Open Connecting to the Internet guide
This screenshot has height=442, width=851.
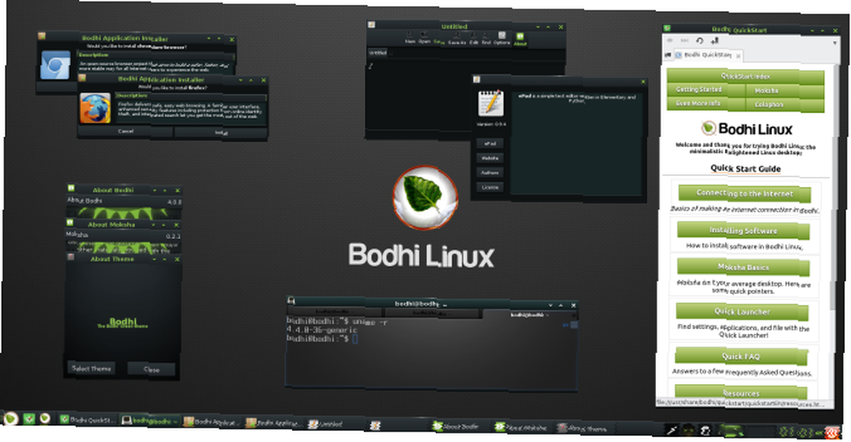pos(744,193)
